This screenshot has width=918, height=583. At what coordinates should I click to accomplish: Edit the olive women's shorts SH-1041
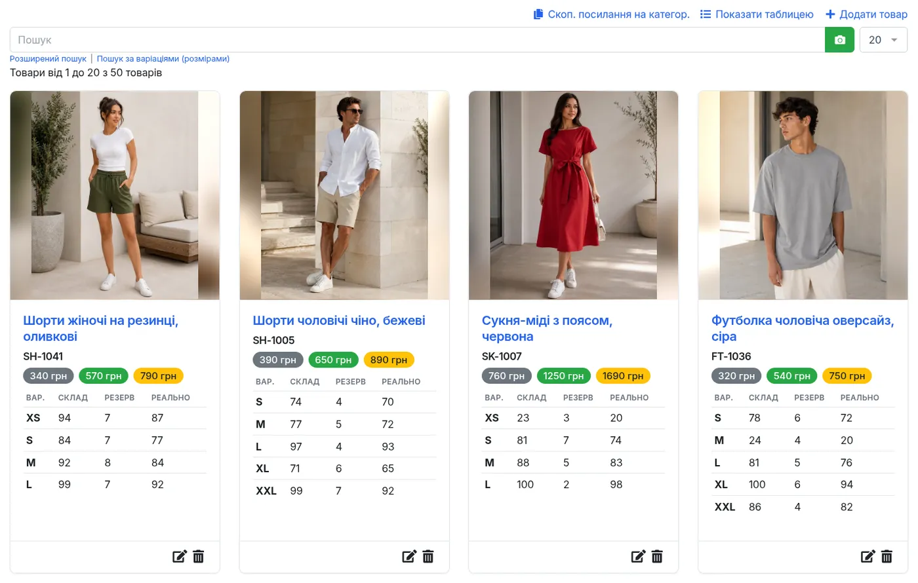click(x=179, y=557)
